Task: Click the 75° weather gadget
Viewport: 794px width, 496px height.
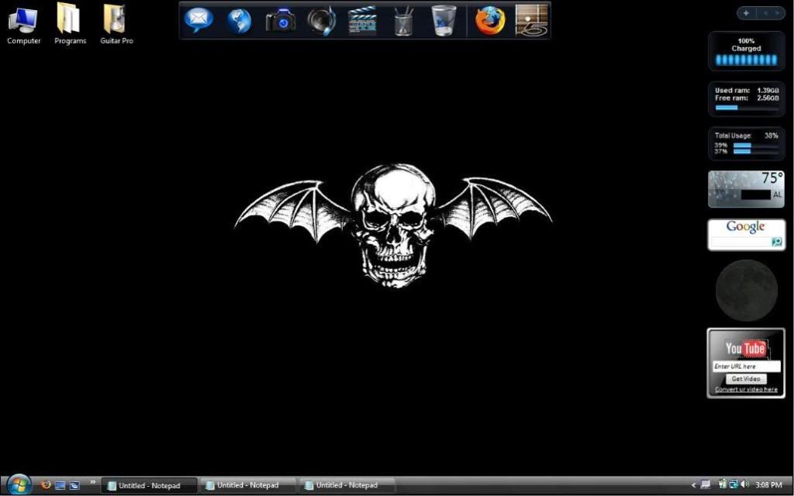Action: pyautogui.click(x=747, y=189)
